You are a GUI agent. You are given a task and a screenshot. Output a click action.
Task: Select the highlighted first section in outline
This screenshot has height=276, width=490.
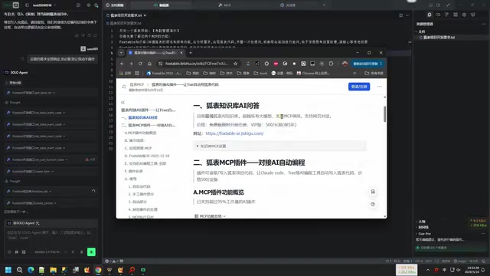pyautogui.click(x=139, y=117)
